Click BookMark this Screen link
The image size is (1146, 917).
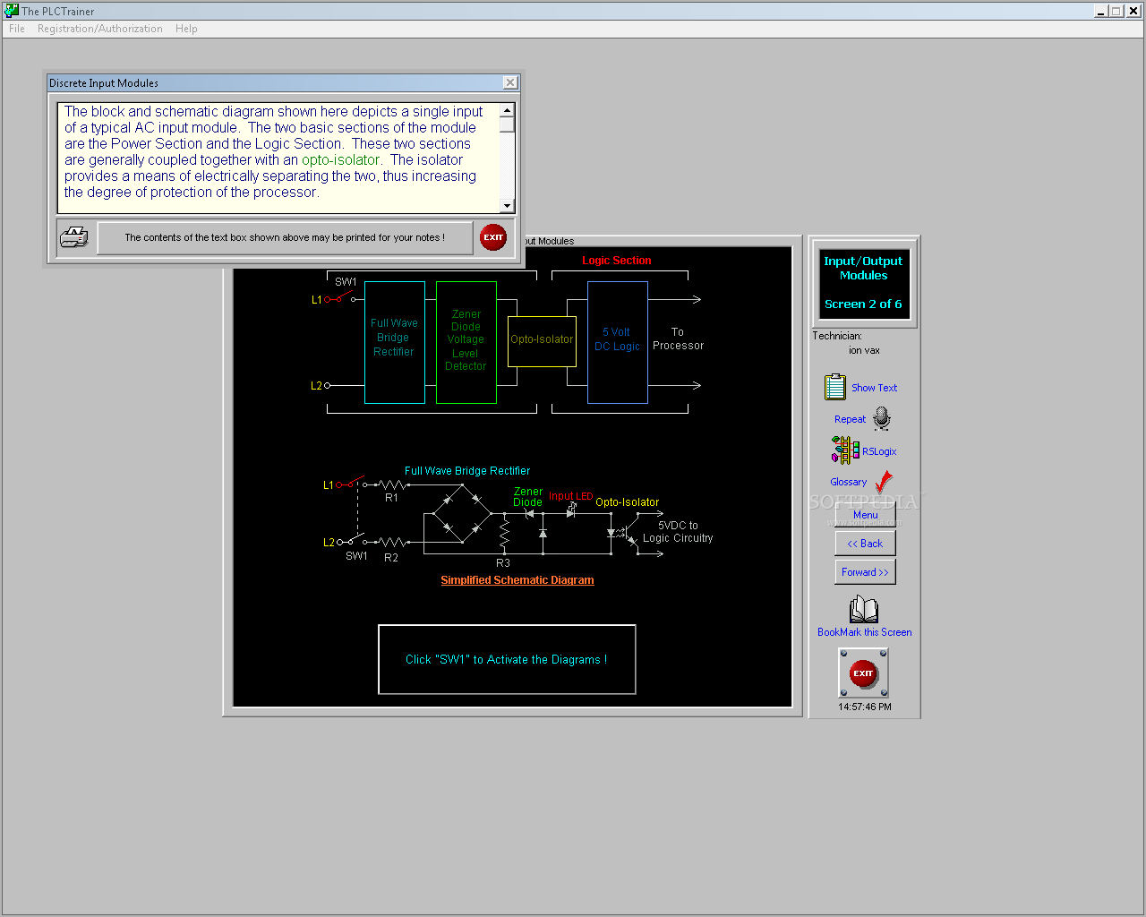865,632
